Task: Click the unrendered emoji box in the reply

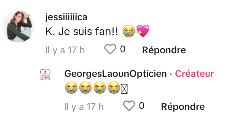Action: point(124,89)
